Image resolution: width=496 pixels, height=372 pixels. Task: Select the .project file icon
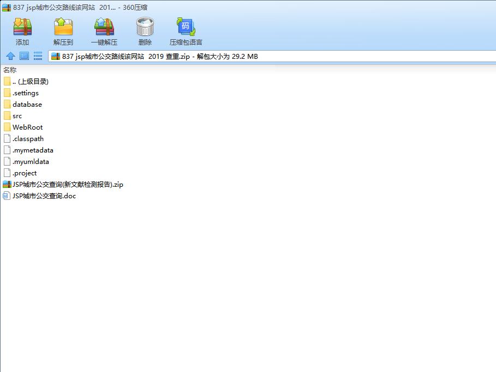[x=7, y=173]
